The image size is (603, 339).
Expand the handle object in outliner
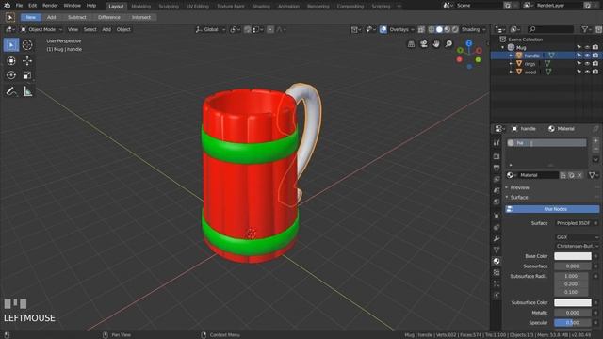click(x=511, y=56)
